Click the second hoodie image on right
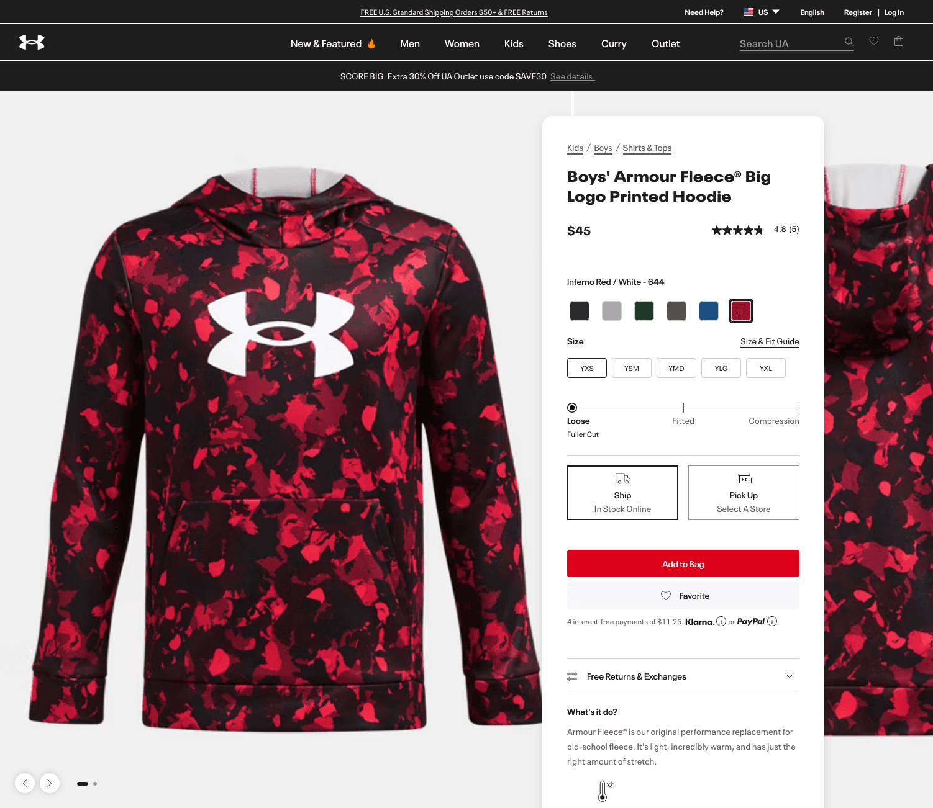The width and height of the screenshot is (933, 808). (x=878, y=450)
